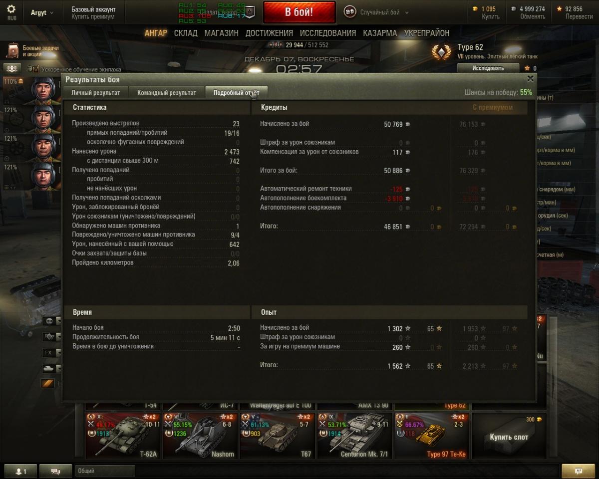Click the notifications icon at bottom right
Screen dimensions: 599x479
coord(579,471)
